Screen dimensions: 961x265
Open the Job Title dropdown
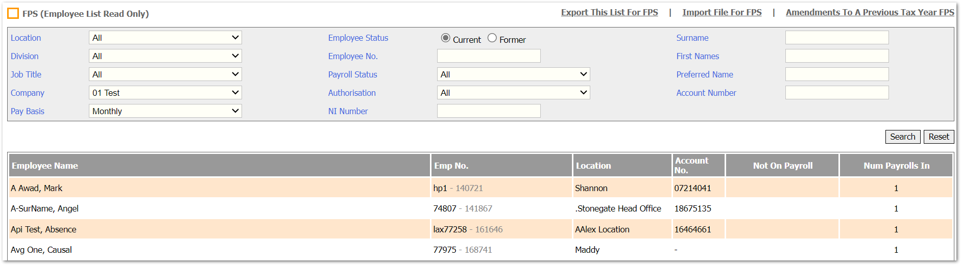click(x=165, y=74)
